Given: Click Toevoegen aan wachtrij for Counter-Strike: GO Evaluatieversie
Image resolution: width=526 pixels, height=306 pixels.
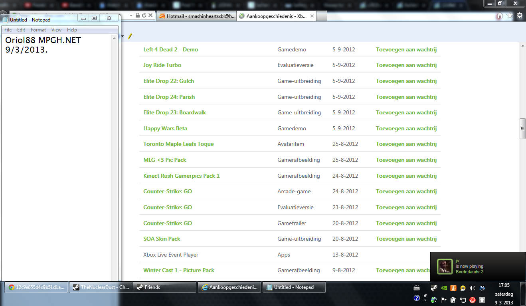Looking at the screenshot, I should (406, 207).
